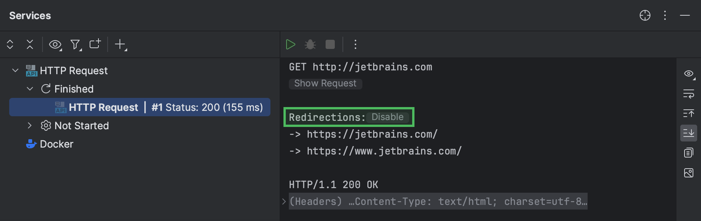Viewport: 701px width, 221px height.
Task: Collapse the HTTP Request root node
Action: pyautogui.click(x=15, y=70)
